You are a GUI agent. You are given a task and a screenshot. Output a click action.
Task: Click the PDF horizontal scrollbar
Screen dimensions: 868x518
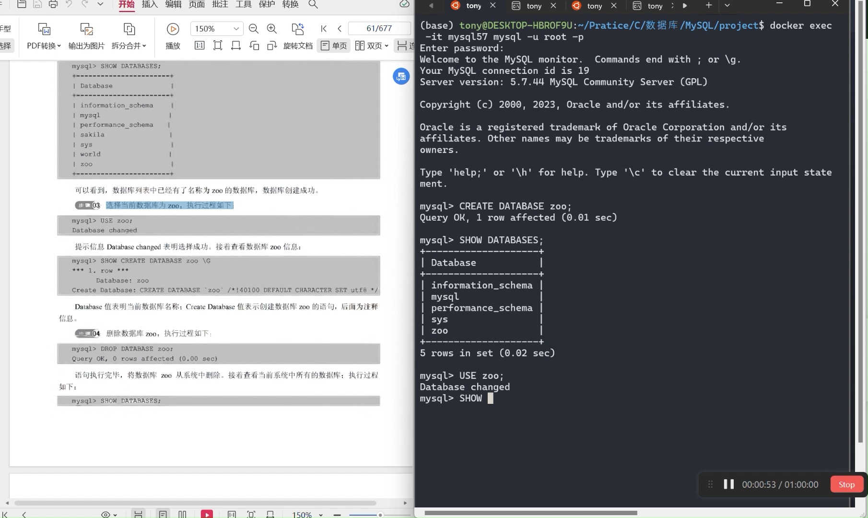coord(195,503)
